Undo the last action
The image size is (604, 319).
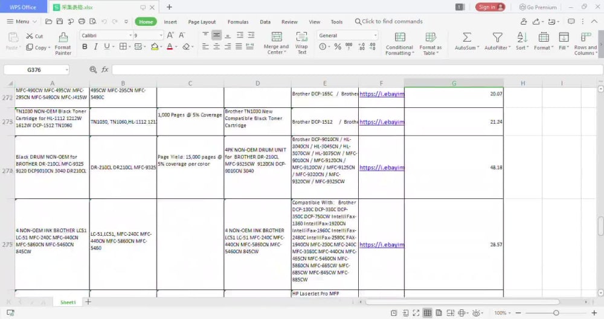click(104, 22)
